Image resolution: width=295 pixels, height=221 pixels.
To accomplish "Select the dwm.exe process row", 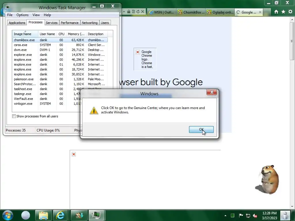I will click(60, 50).
